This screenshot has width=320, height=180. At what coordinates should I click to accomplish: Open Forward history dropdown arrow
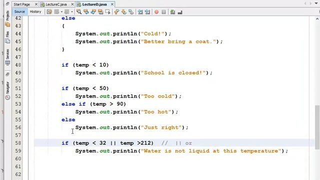72,12
